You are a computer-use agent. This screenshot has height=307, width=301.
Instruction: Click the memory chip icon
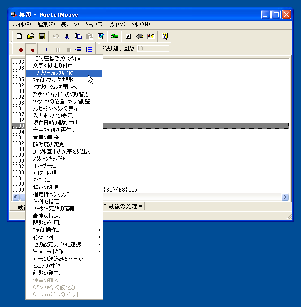point(139,36)
